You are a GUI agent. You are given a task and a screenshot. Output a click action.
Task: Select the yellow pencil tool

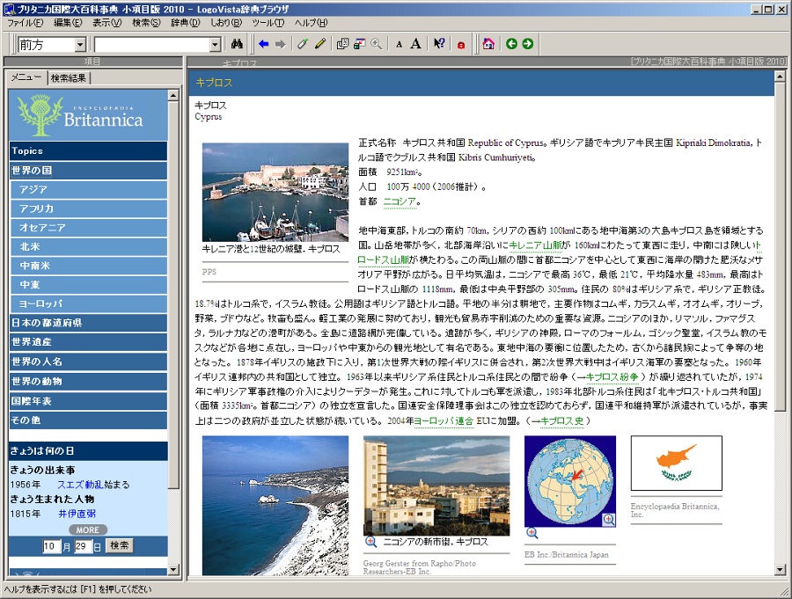(x=319, y=45)
